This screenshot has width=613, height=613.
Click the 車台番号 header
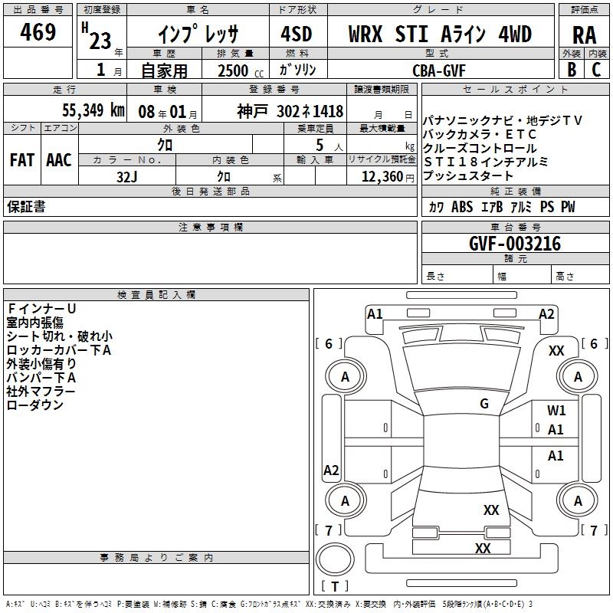click(515, 227)
